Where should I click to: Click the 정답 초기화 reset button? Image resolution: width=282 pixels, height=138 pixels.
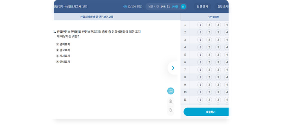pos(222,7)
